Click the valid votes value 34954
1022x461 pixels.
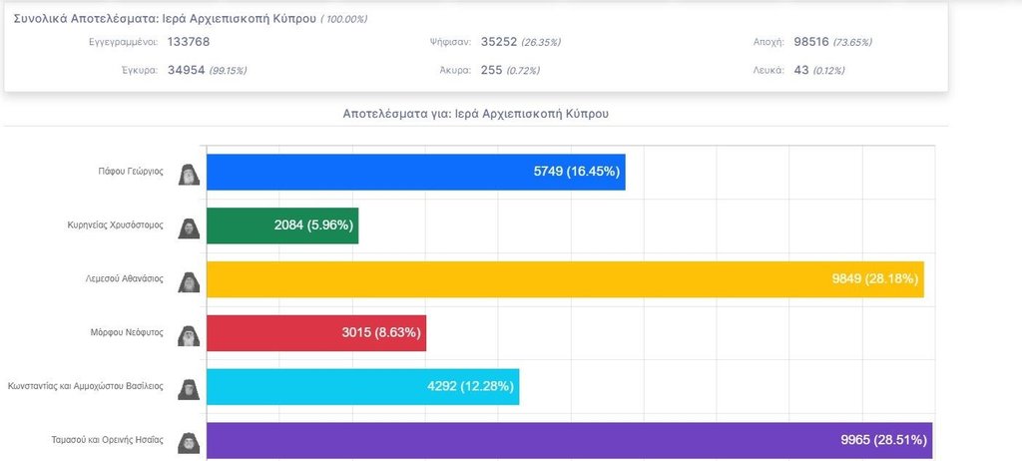pos(186,70)
